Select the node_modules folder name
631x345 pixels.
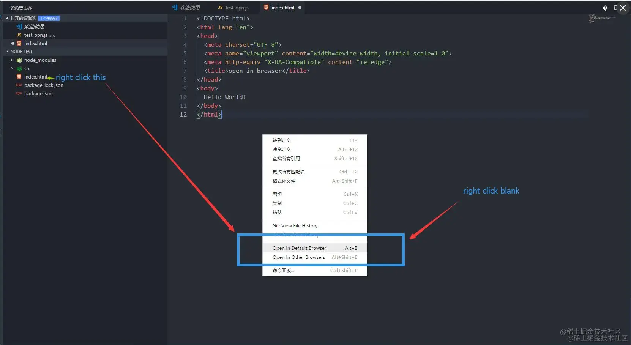click(x=40, y=60)
